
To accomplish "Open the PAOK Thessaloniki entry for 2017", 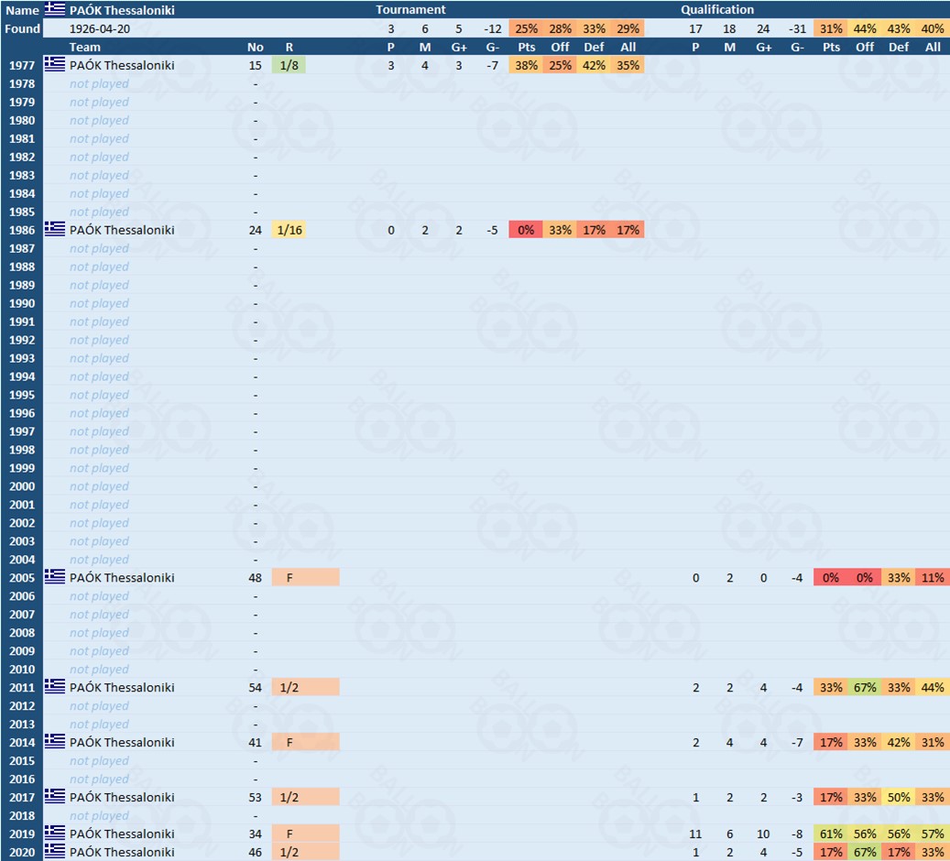I will (122, 798).
